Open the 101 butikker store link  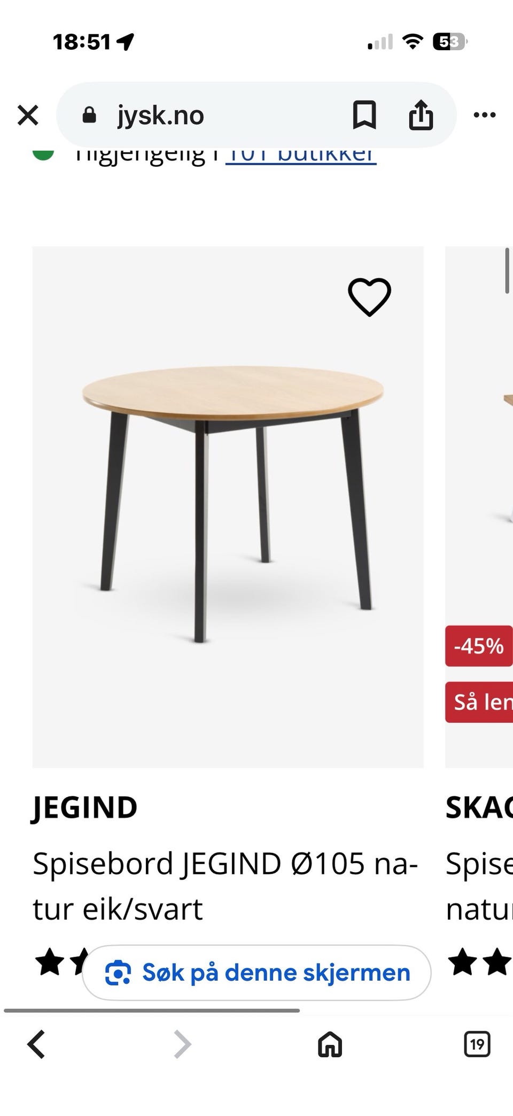[x=301, y=155]
